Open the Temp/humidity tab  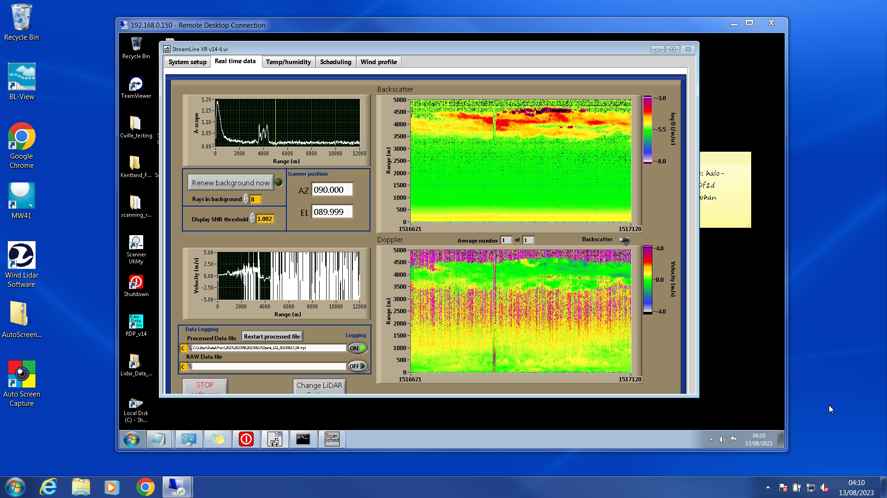(288, 62)
